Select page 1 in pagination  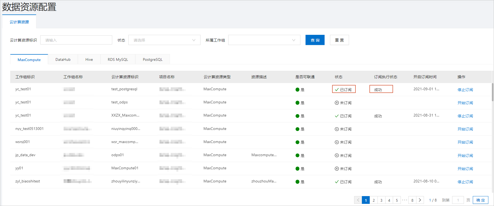[x=366, y=200]
